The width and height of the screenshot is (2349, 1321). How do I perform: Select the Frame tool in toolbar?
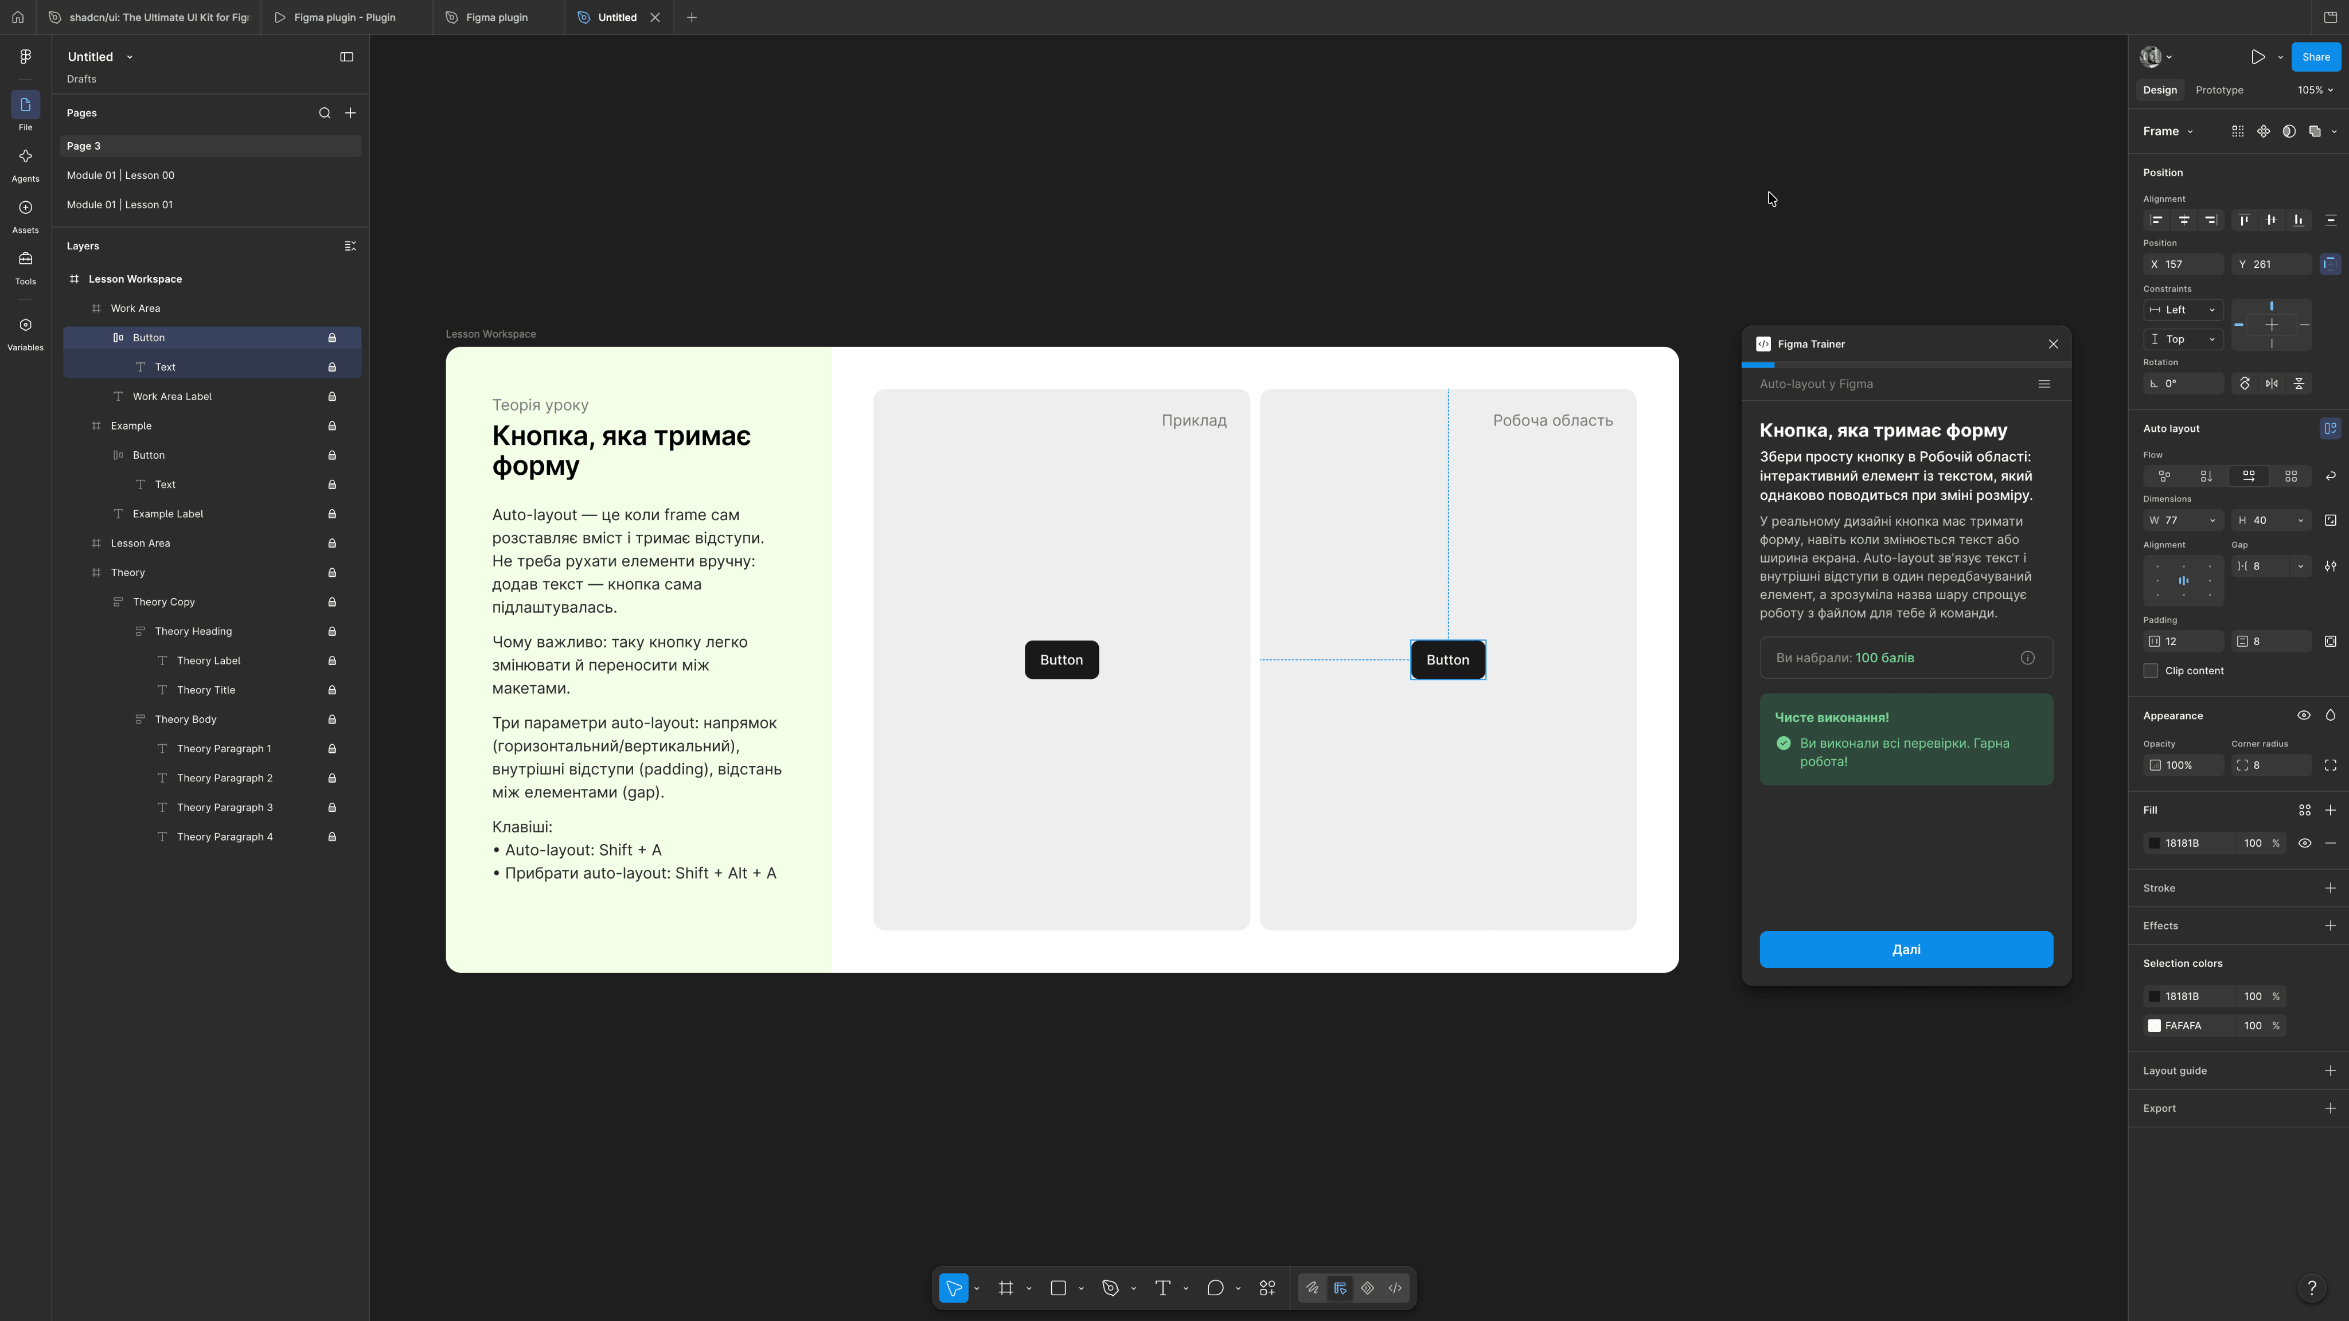click(1006, 1288)
